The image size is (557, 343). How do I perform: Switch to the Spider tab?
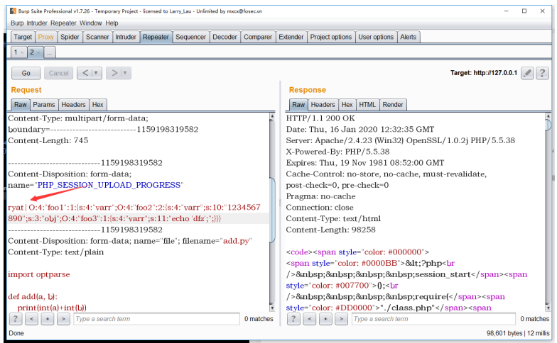70,37
